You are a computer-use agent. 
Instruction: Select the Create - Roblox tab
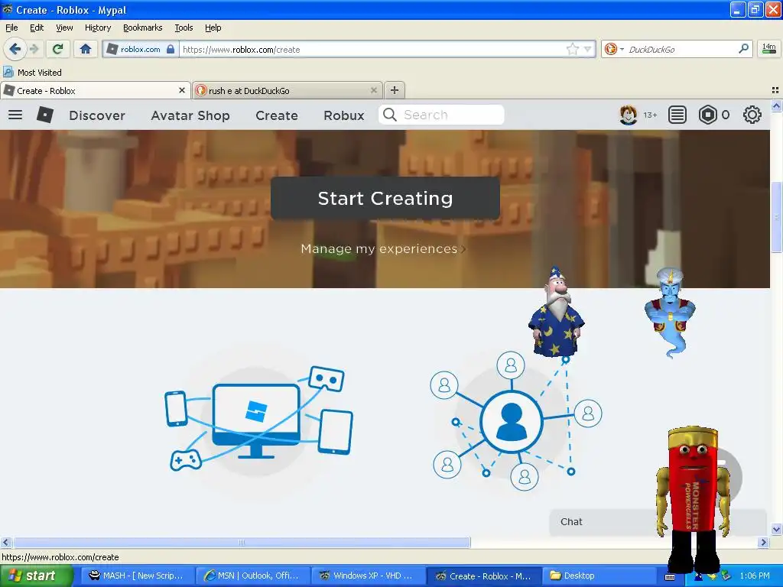pyautogui.click(x=96, y=90)
